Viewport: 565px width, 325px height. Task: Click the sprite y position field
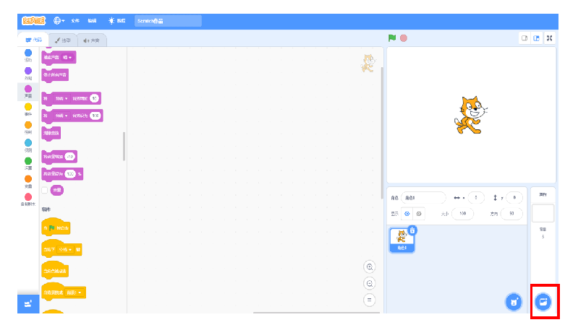pos(514,198)
